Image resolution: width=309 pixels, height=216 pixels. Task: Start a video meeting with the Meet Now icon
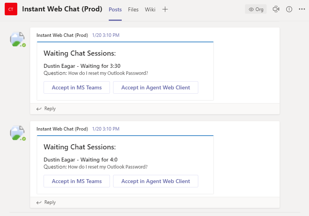coord(276,9)
